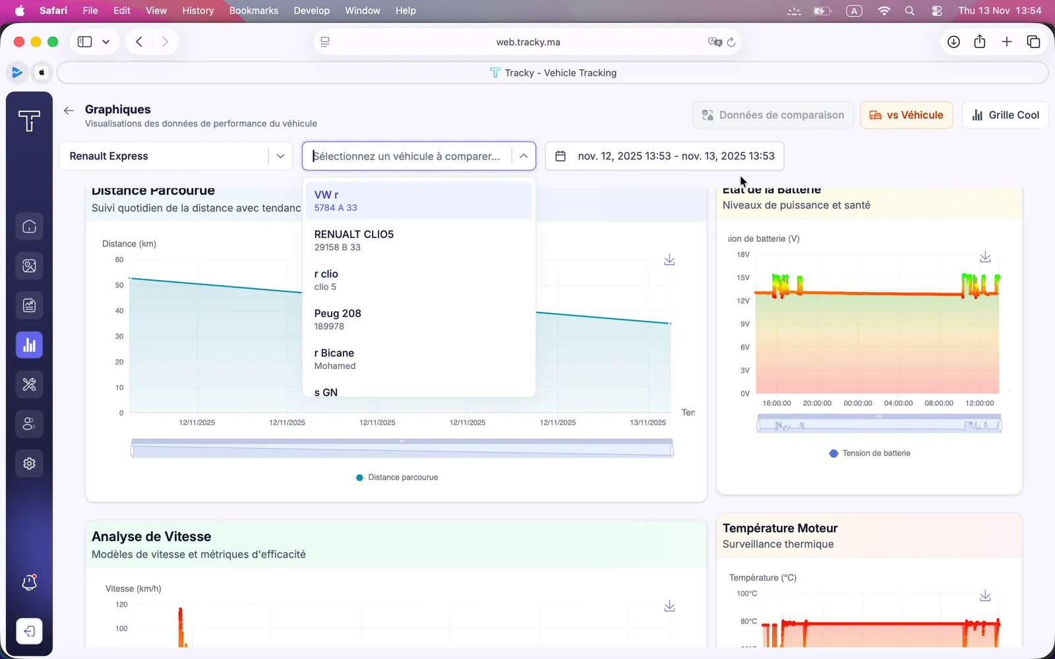Select the RENUALT CLIO5 option
Screen dimensions: 1055x659
coord(419,240)
